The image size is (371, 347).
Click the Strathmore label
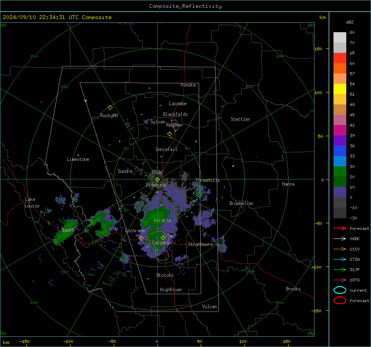pos(201,244)
